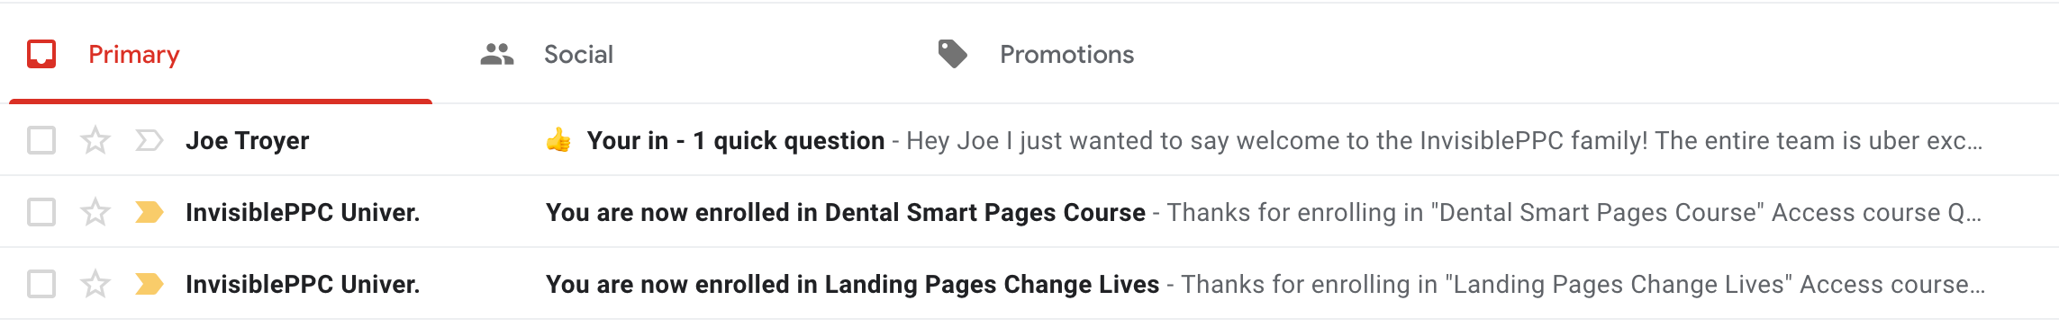Viewport: 2059px width, 327px height.
Task: Star the Joe Troyer email
Action: point(95,140)
